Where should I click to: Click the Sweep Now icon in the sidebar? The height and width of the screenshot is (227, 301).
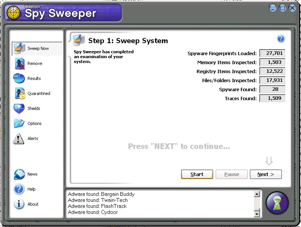(x=19, y=48)
